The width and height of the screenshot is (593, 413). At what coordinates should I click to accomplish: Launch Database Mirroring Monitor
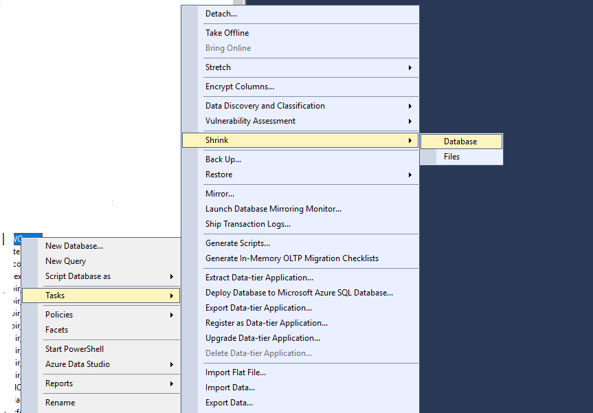click(x=273, y=209)
